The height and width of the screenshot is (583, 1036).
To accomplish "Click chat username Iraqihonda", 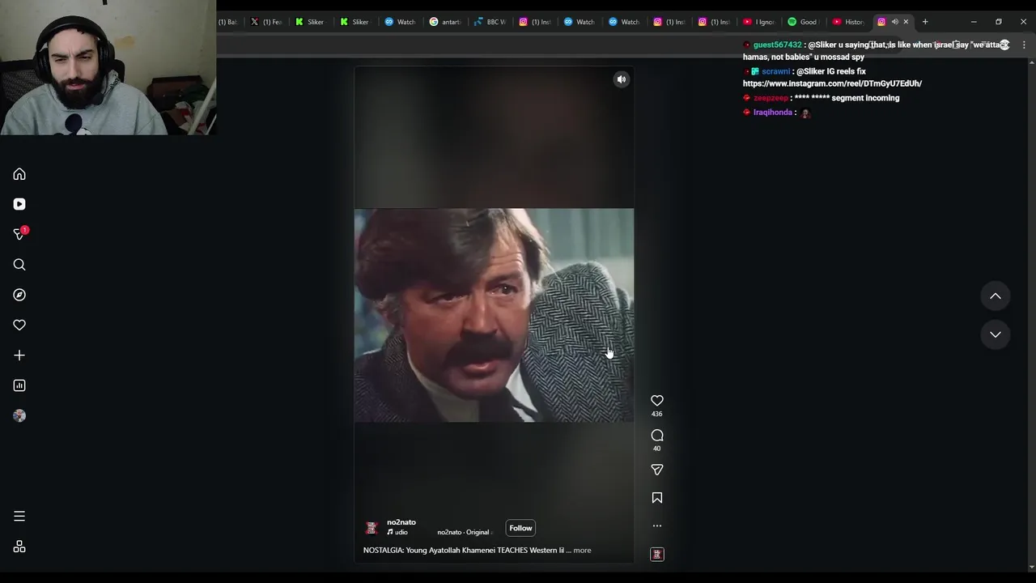I will [773, 113].
